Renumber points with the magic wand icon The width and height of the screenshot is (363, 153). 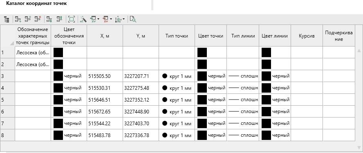(83, 19)
